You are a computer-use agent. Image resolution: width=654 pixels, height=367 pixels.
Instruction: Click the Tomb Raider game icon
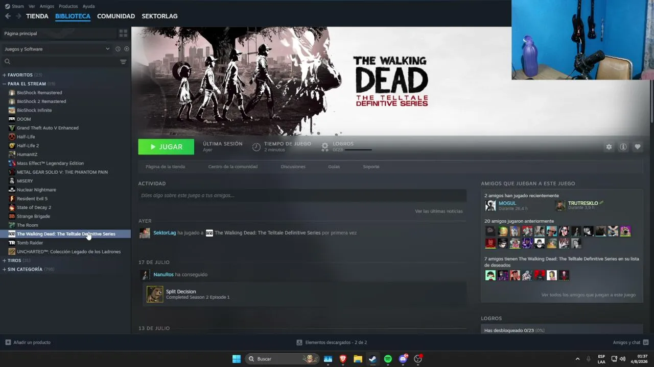click(x=12, y=243)
